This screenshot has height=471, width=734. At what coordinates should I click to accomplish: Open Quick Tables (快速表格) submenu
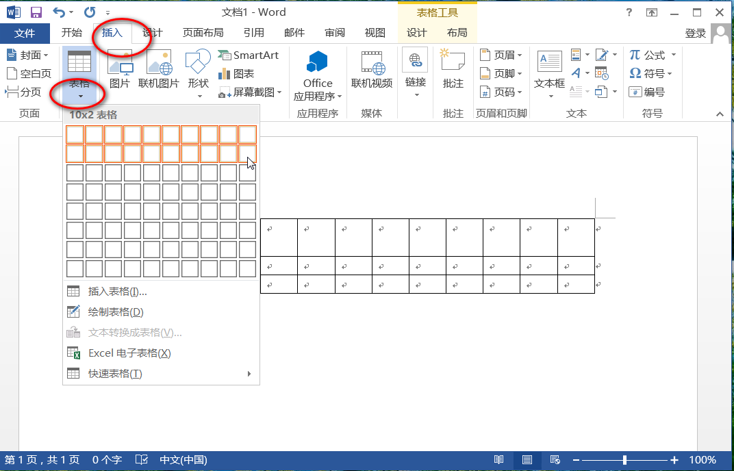161,374
